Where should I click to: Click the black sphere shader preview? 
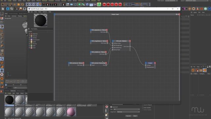pos(41,20)
